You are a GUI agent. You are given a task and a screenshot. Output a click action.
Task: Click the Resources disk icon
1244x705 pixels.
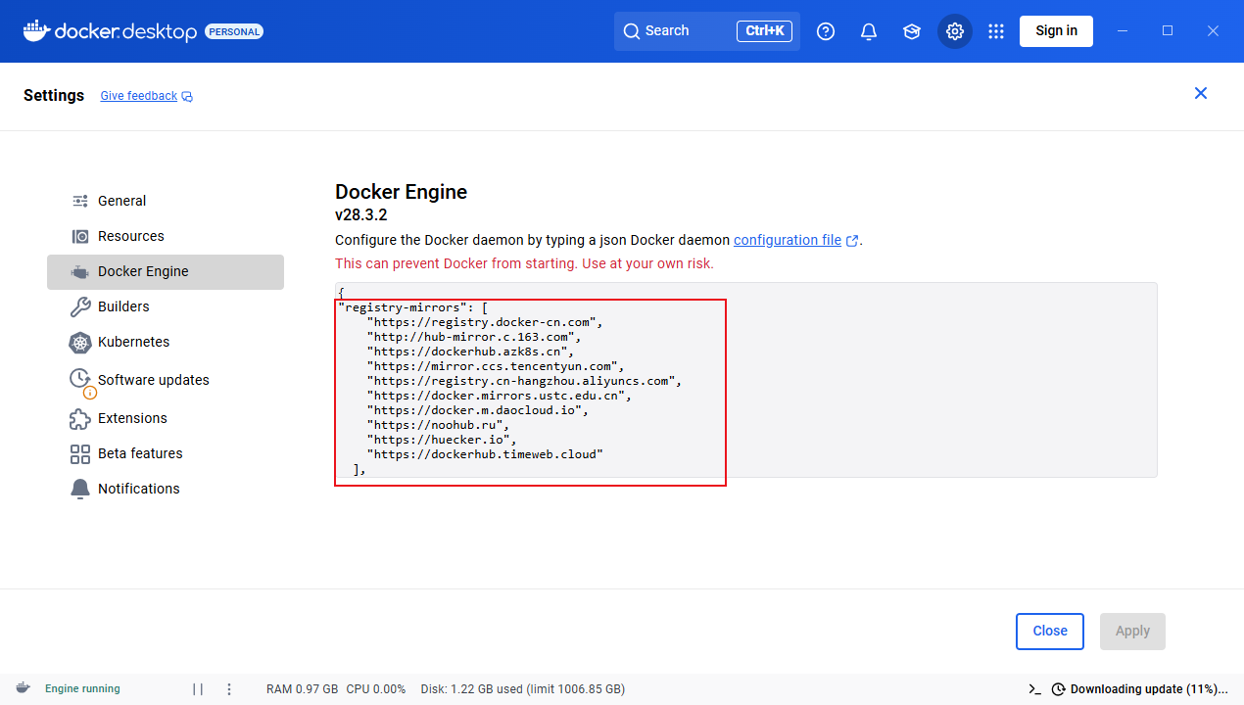pyautogui.click(x=80, y=236)
